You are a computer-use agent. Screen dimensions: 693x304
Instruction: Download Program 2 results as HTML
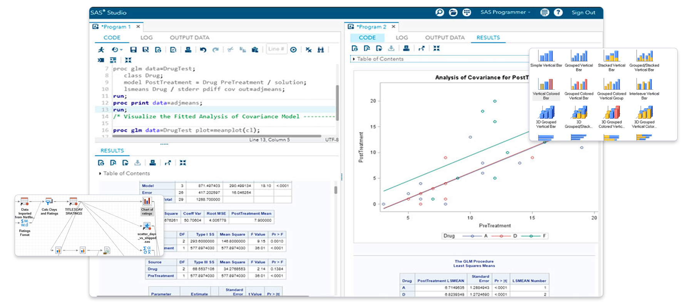click(355, 49)
